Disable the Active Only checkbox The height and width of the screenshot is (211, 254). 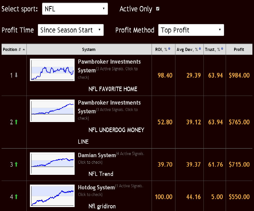pyautogui.click(x=157, y=9)
